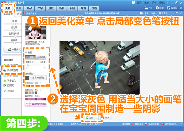Click 提意见 feedback in main title bar
The width and height of the screenshot is (184, 131).
[x=162, y=2]
